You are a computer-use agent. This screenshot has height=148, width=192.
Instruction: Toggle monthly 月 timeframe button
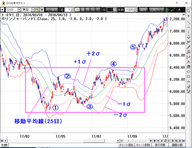[x=88, y=10]
